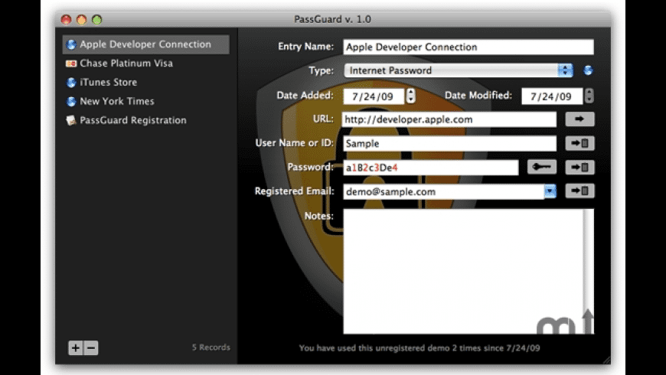Copy Password to clipboard button
666x375 pixels.
579,168
